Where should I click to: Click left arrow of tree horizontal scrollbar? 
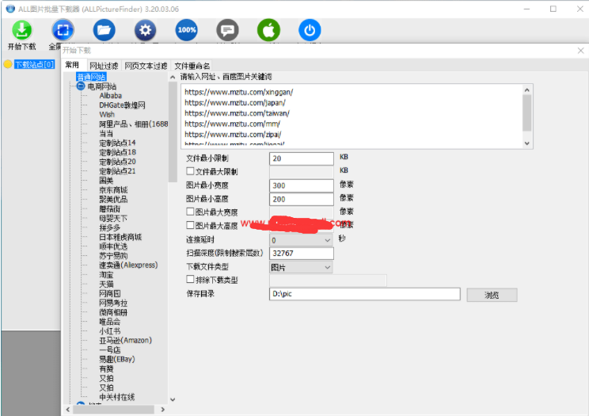[x=67, y=409]
